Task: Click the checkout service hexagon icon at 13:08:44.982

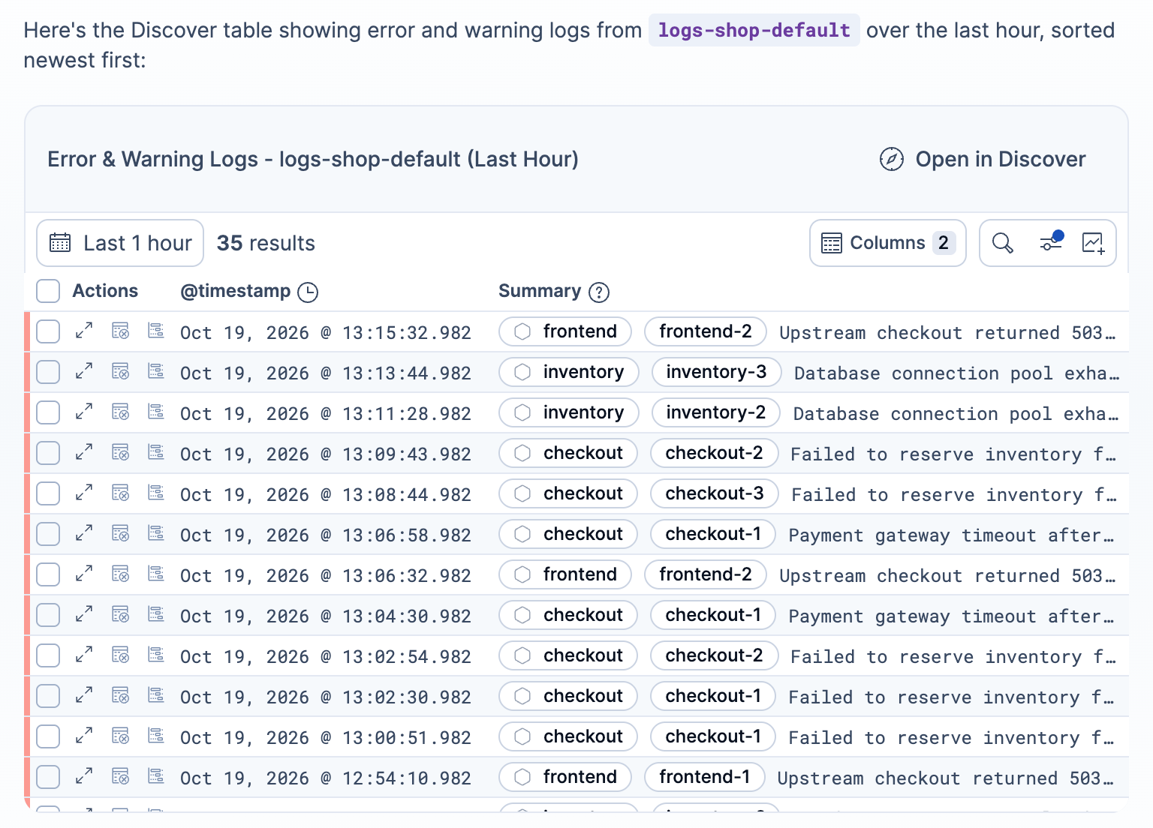Action: coord(522,493)
